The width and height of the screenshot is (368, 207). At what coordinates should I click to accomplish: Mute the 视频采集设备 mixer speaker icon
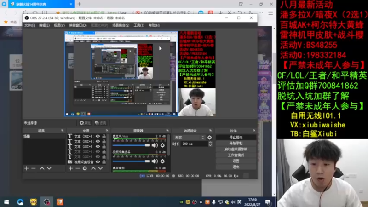pos(155,161)
